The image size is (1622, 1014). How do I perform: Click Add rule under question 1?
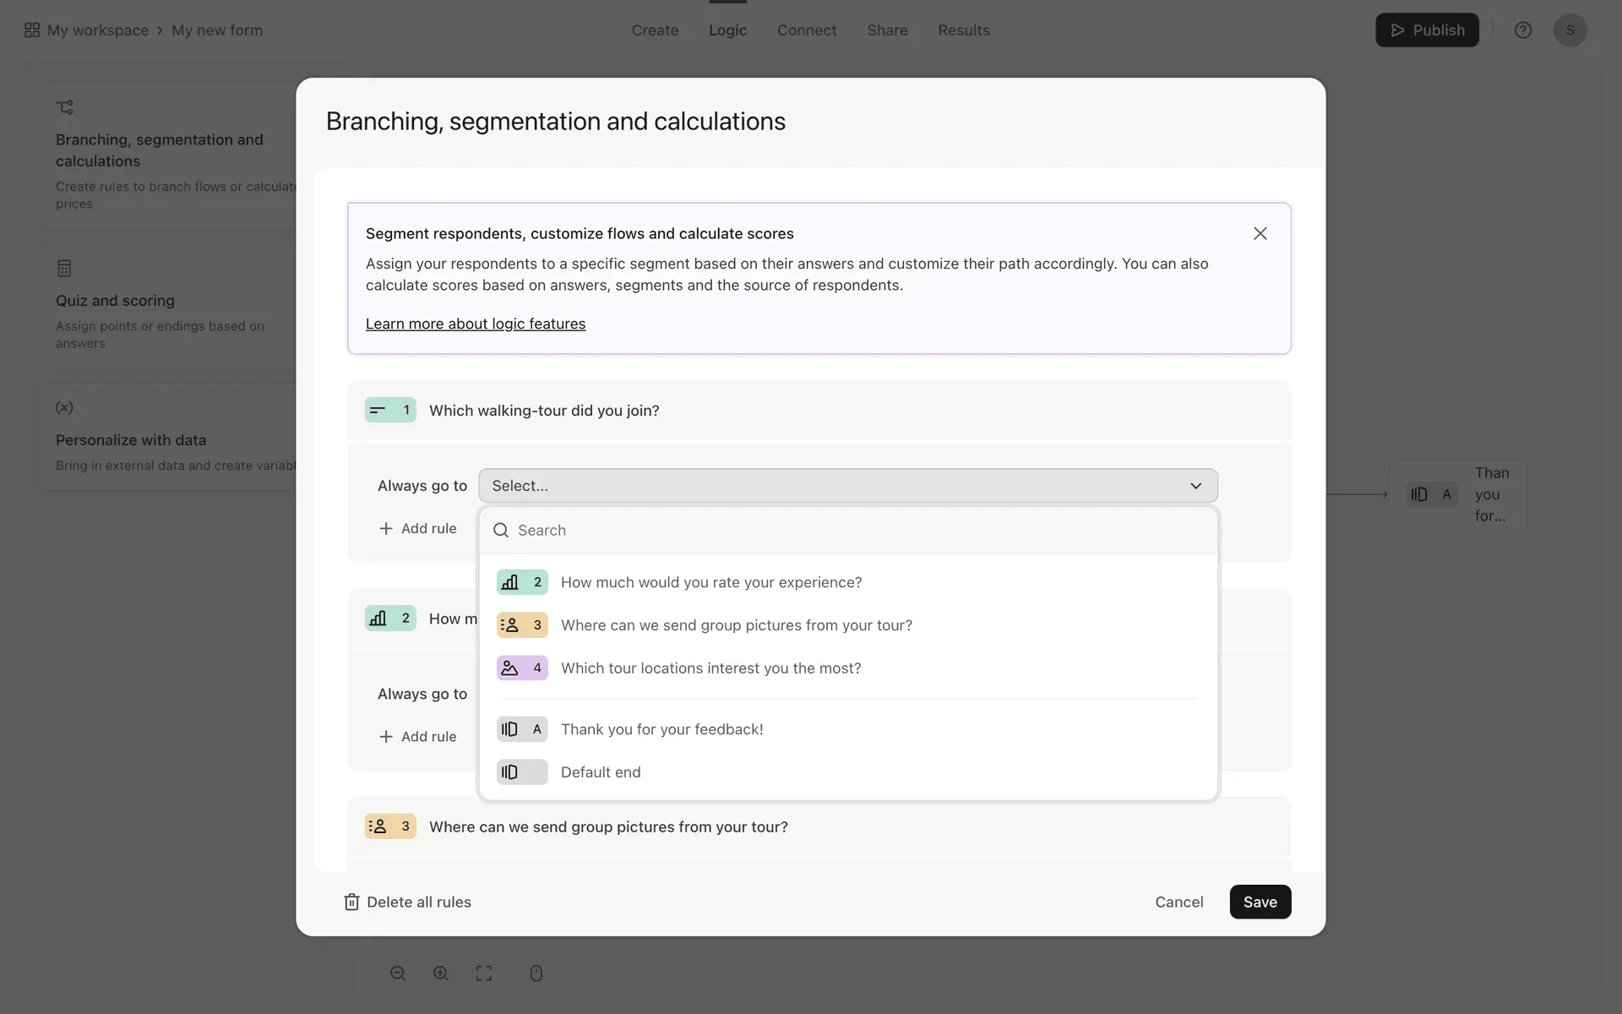(x=417, y=528)
